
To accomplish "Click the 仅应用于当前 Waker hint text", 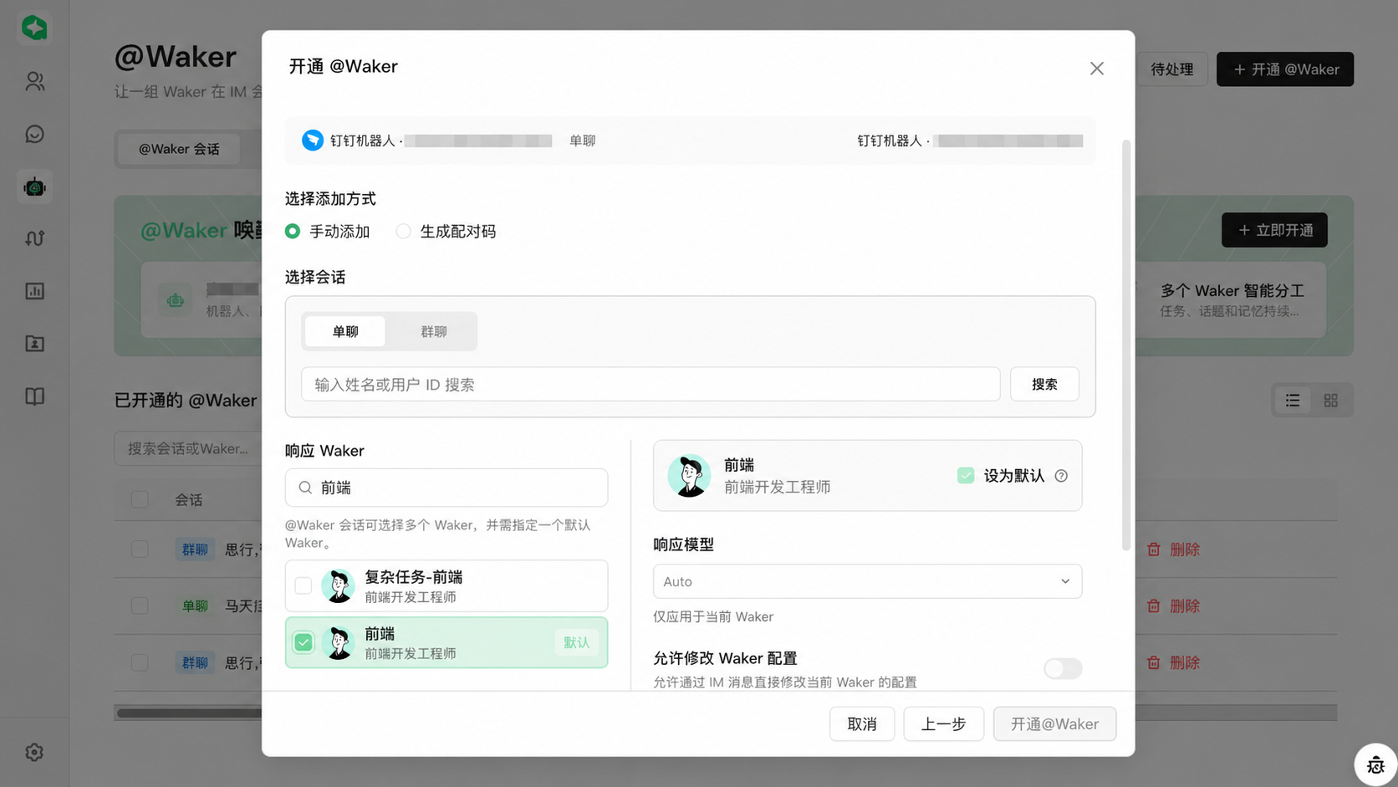I will tap(713, 617).
